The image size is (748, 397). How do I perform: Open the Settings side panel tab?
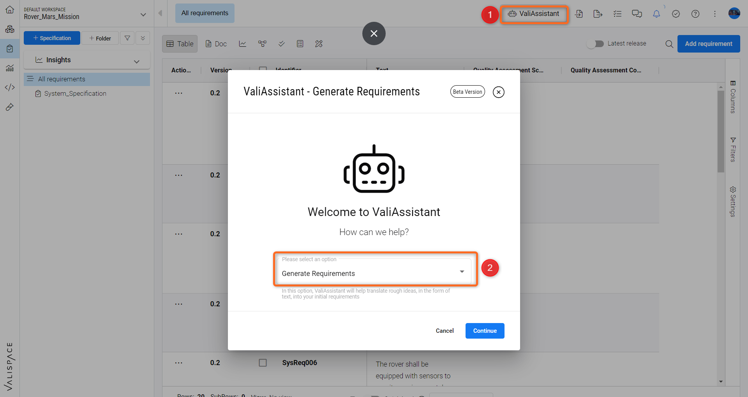(733, 202)
